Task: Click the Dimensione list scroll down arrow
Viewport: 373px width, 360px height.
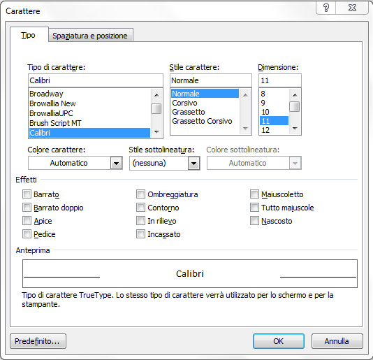Action: (x=295, y=129)
